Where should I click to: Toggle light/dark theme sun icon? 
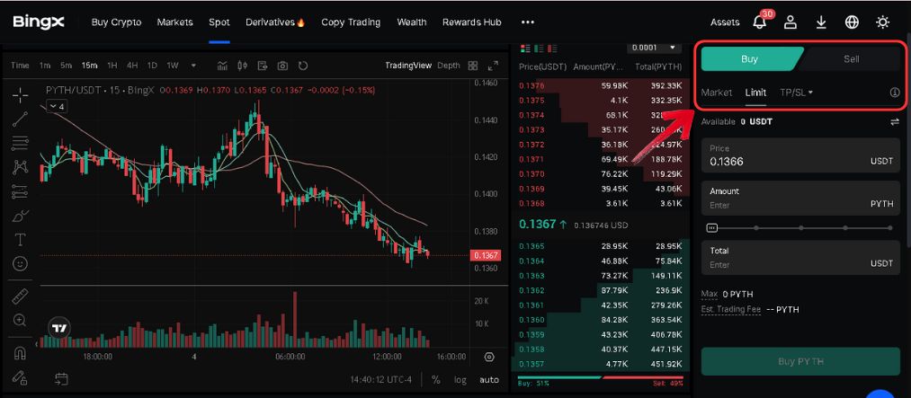(x=882, y=22)
